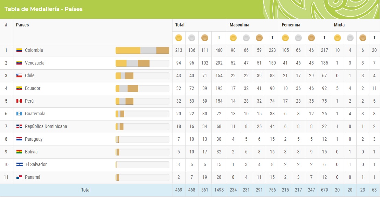Click the Total summary row label
Viewport: 380px width, 197px height.
tap(86, 190)
